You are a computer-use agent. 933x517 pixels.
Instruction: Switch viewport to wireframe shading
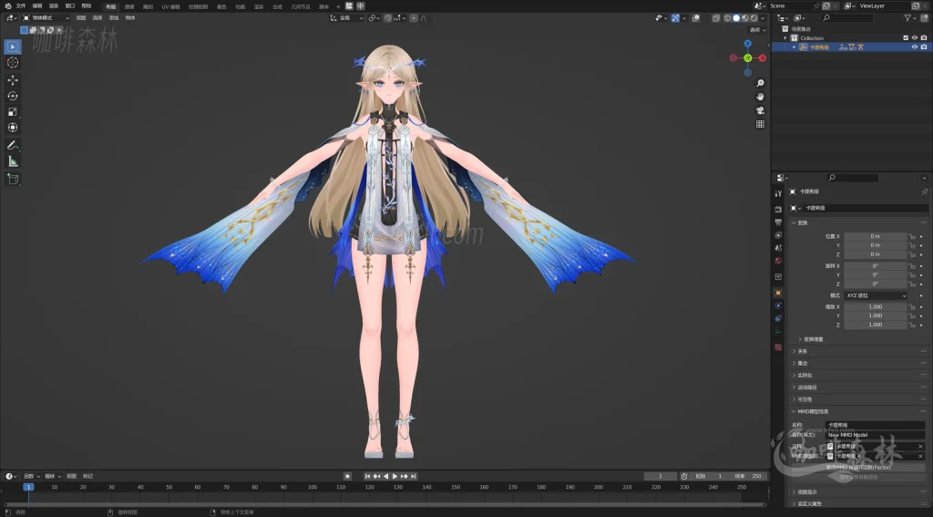(x=727, y=18)
